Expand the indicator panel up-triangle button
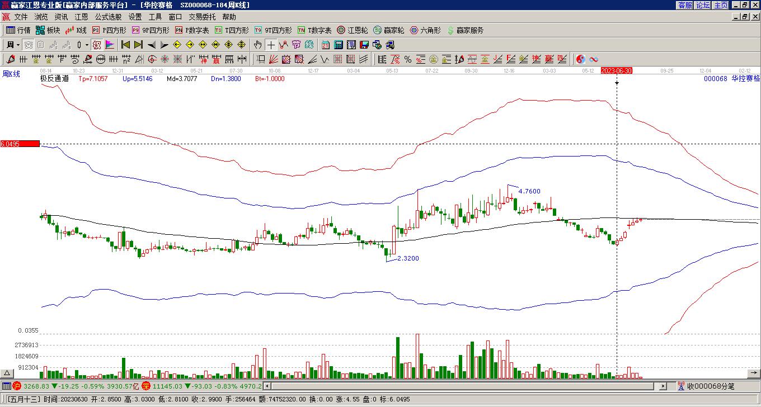 click(7, 373)
